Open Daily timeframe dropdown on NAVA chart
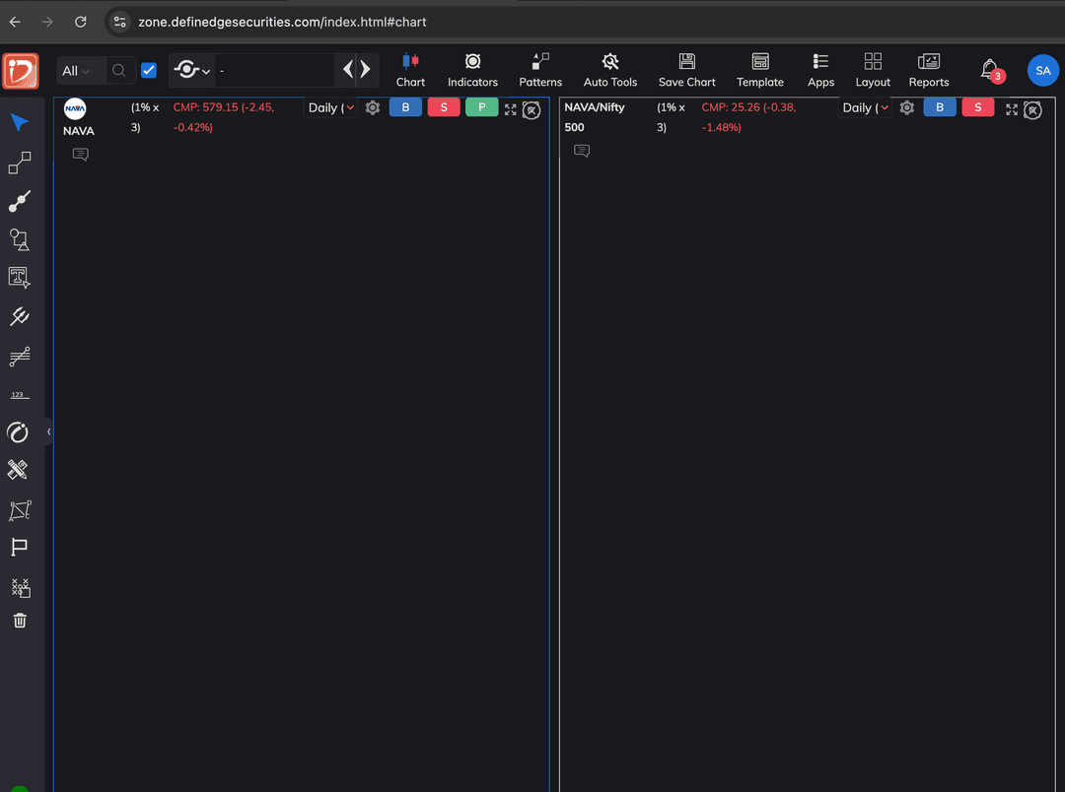This screenshot has height=792, width=1065. pos(330,108)
